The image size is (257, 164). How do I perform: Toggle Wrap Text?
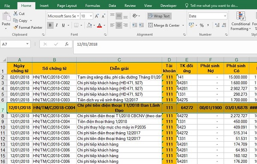coord(159,16)
